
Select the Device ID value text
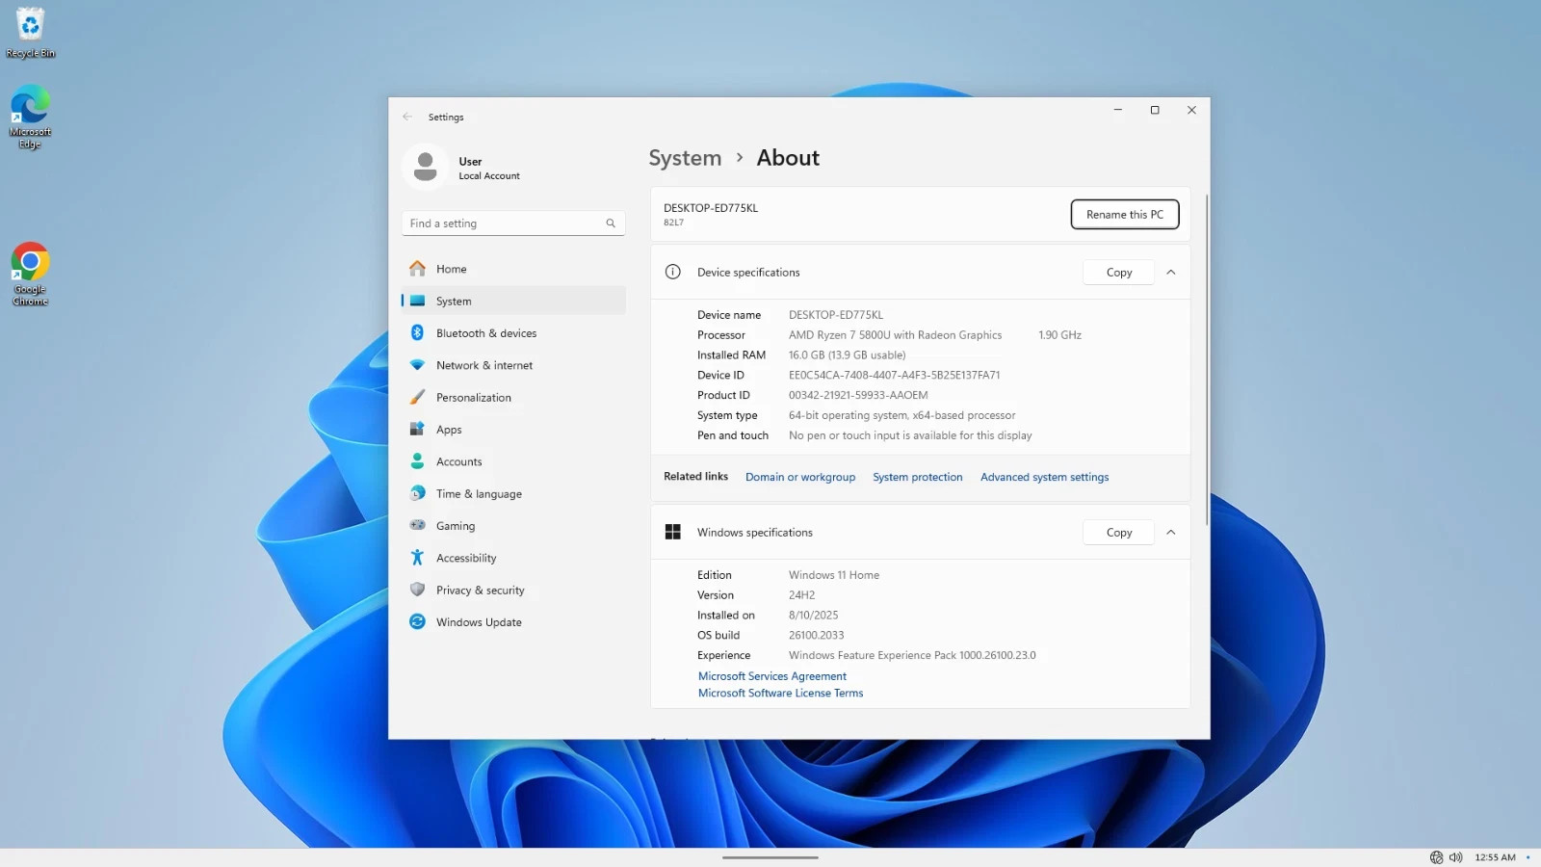[x=895, y=376]
